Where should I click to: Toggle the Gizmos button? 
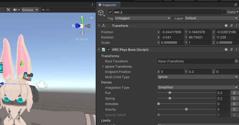coord(27,10)
